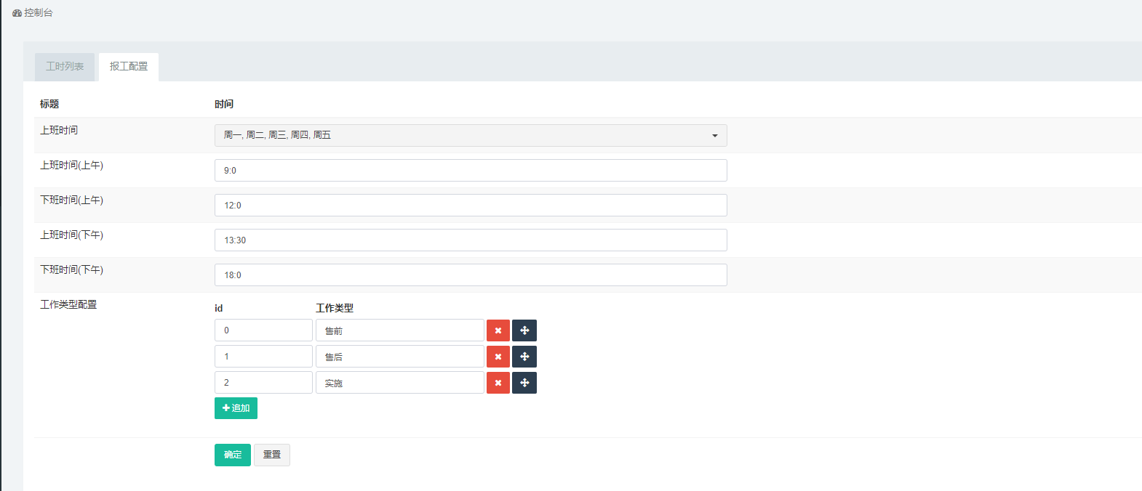
Task: Delete the 售后 work type row
Action: tap(498, 357)
